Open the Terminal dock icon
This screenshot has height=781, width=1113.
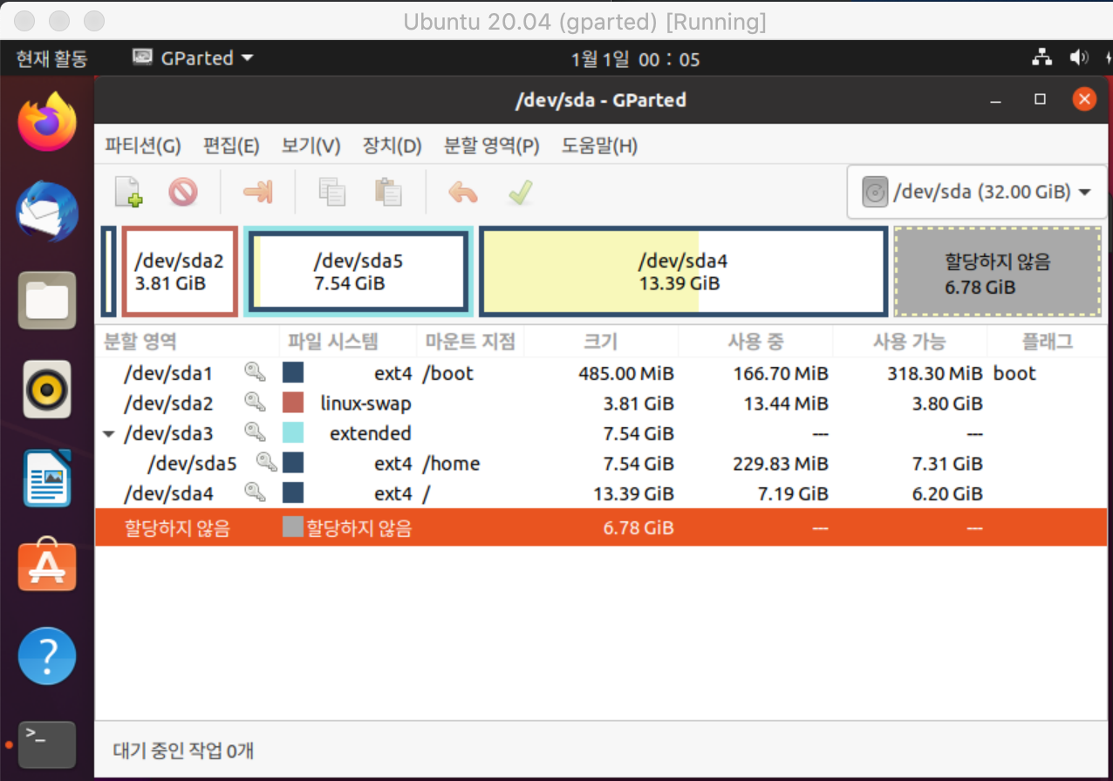[47, 744]
